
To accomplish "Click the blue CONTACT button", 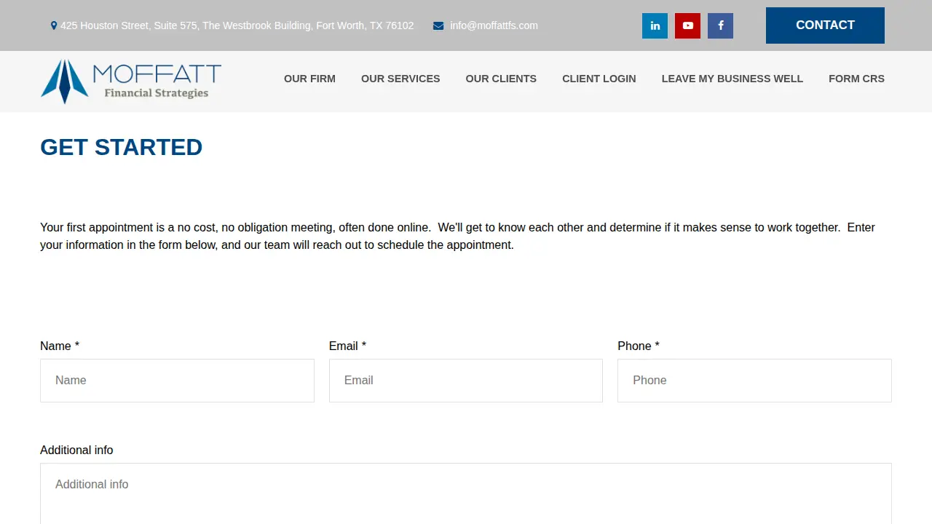I will pos(825,25).
